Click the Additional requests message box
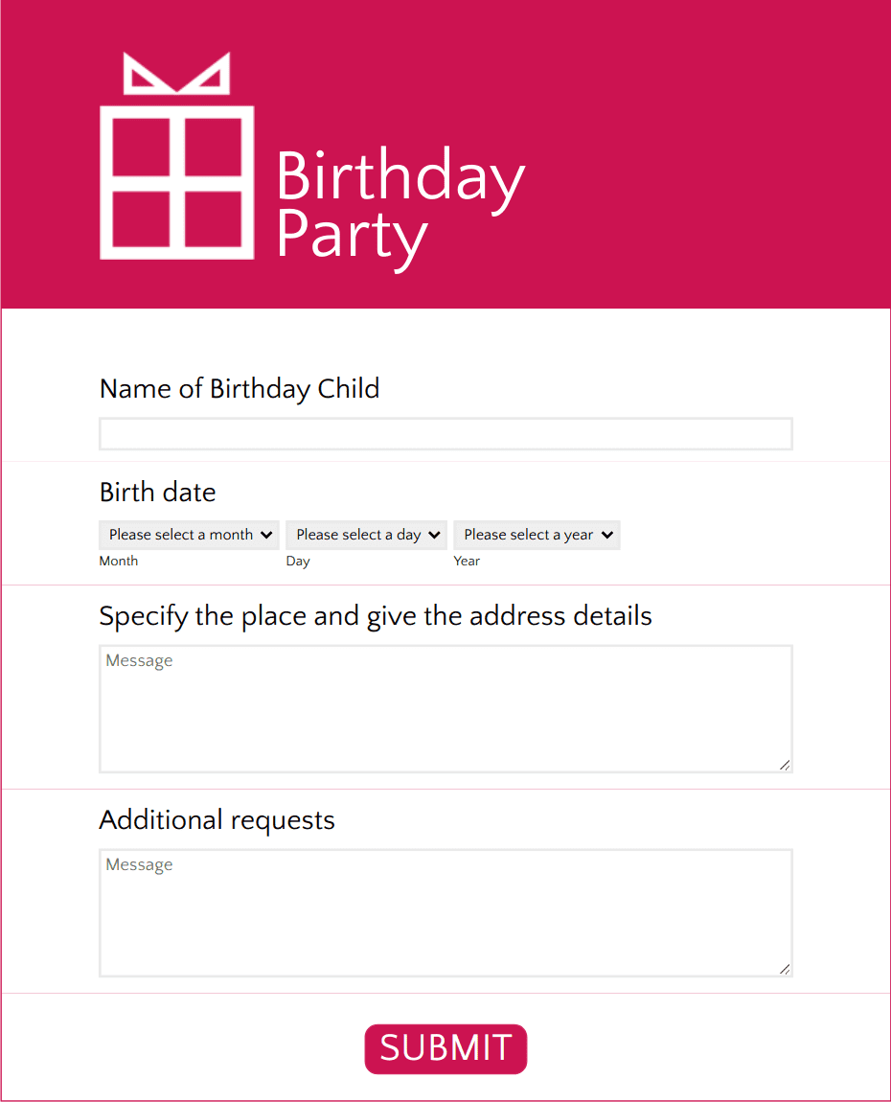The width and height of the screenshot is (891, 1102). tap(445, 910)
